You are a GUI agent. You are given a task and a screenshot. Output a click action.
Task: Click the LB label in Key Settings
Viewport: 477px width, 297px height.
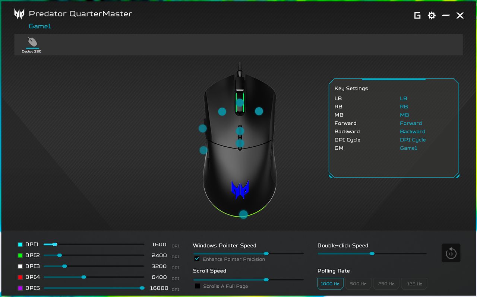338,98
